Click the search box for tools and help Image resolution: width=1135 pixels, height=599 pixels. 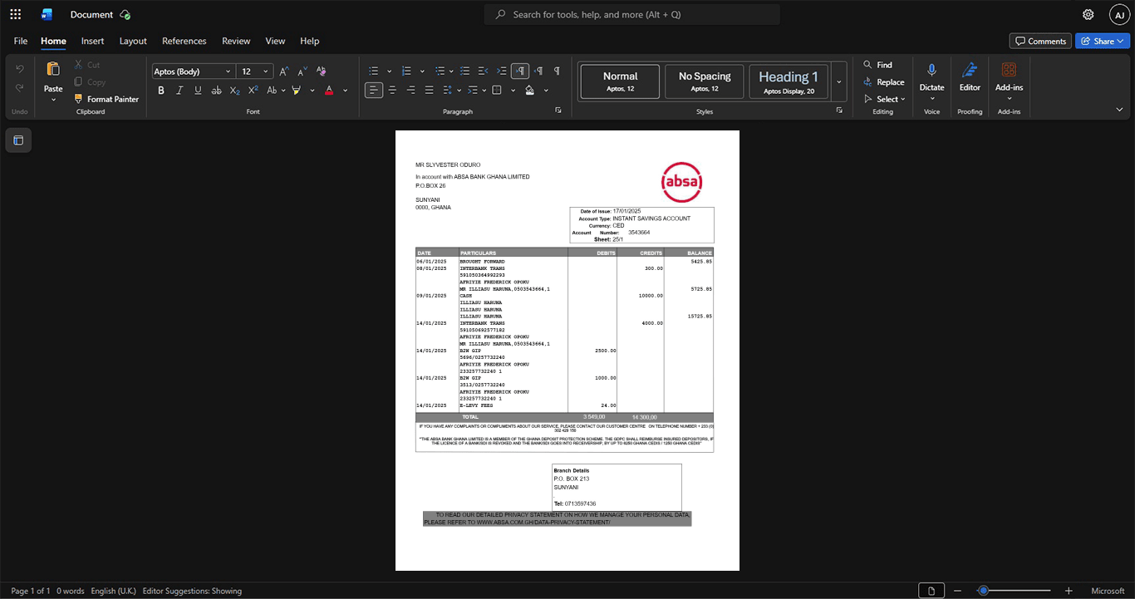click(632, 14)
